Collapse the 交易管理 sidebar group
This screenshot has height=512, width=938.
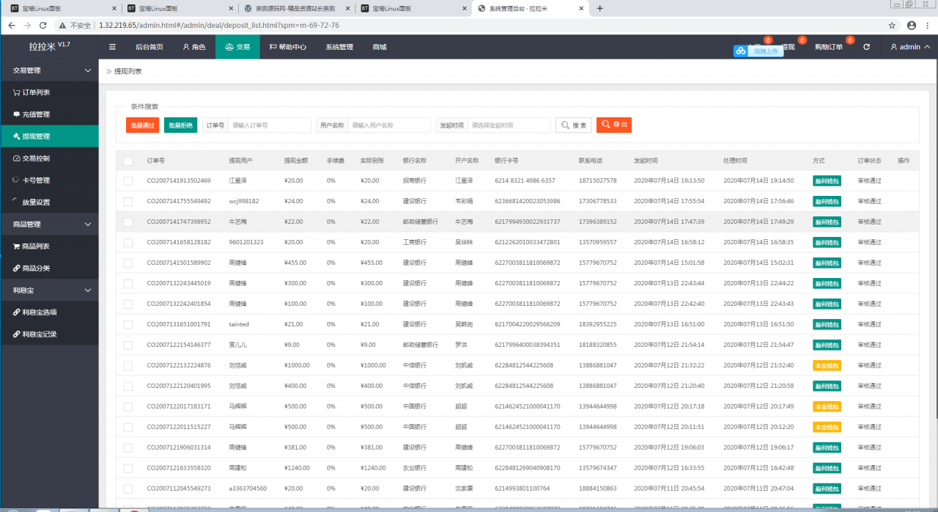point(49,70)
